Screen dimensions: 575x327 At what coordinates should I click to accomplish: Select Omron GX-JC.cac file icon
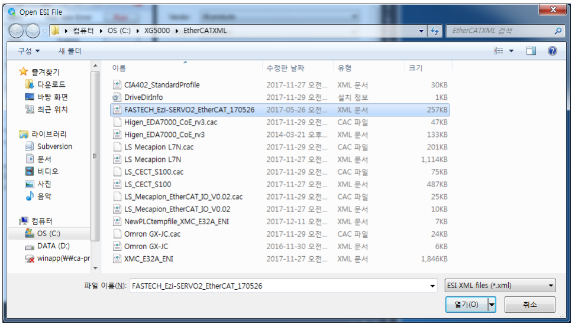(x=117, y=234)
